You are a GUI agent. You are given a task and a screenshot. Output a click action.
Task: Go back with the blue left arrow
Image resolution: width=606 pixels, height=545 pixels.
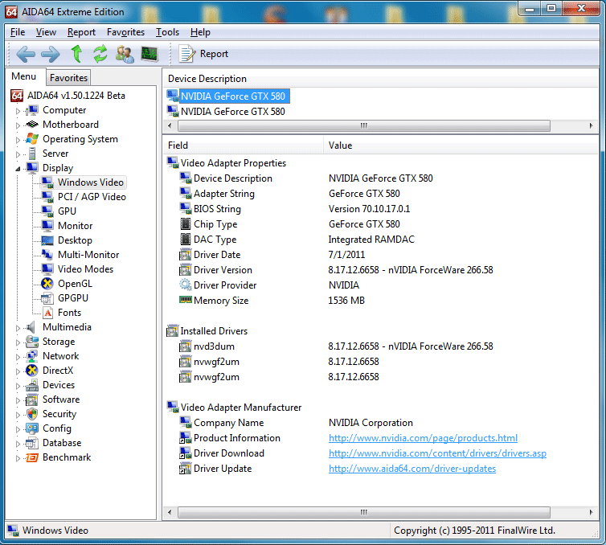[x=26, y=54]
